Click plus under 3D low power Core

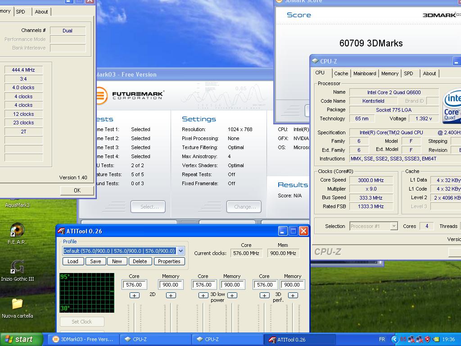[203, 296]
